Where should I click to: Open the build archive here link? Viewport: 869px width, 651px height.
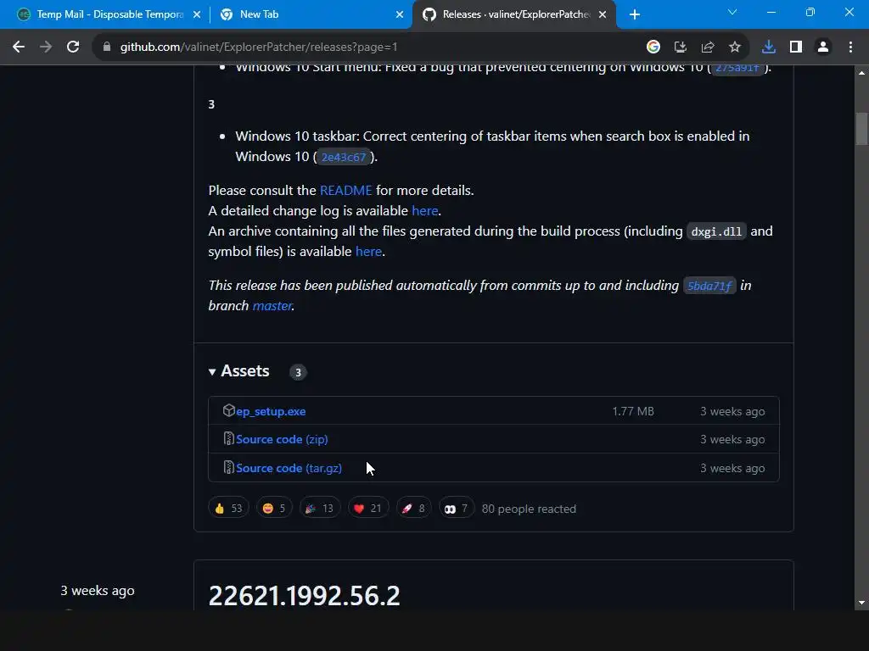pos(368,251)
